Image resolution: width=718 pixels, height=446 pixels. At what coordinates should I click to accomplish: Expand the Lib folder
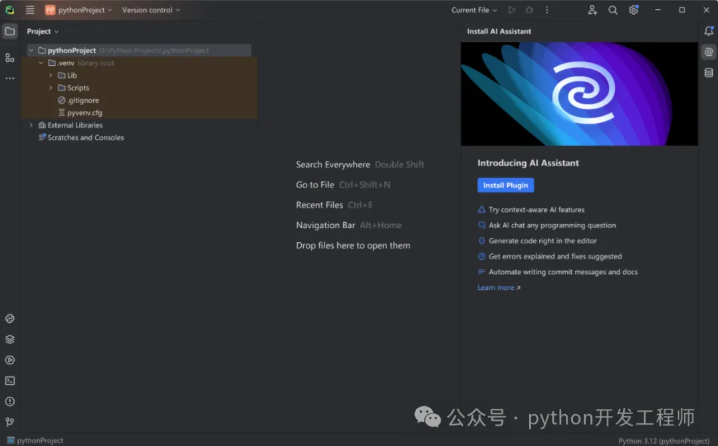tap(51, 75)
